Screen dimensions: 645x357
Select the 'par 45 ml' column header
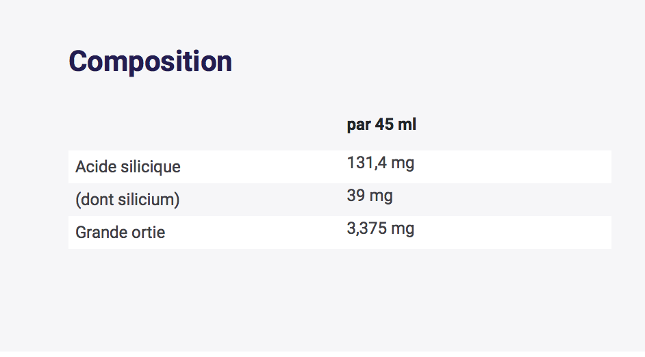click(x=381, y=124)
